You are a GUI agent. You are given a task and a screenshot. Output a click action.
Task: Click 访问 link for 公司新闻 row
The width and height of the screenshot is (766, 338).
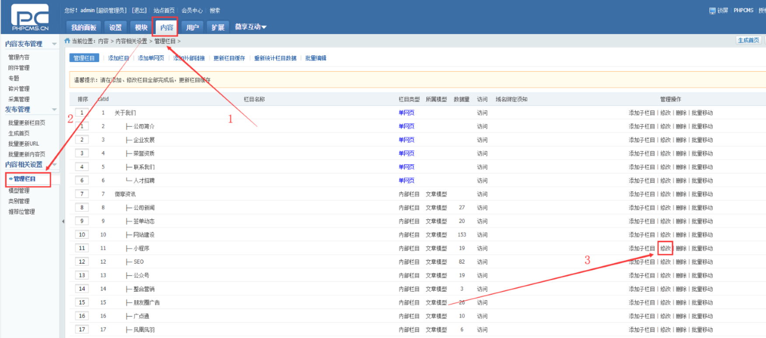[482, 208]
